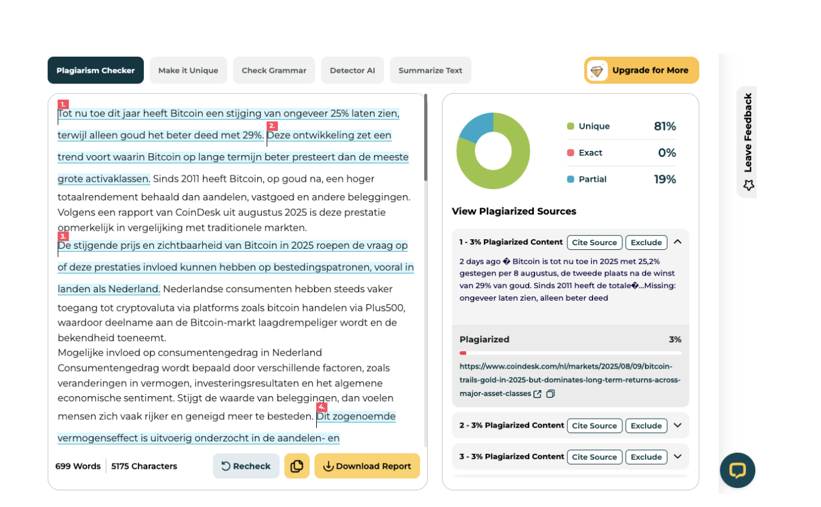Viewport: 821px width, 507px height.
Task: Open coindesk source in new tab icon
Action: pos(538,394)
